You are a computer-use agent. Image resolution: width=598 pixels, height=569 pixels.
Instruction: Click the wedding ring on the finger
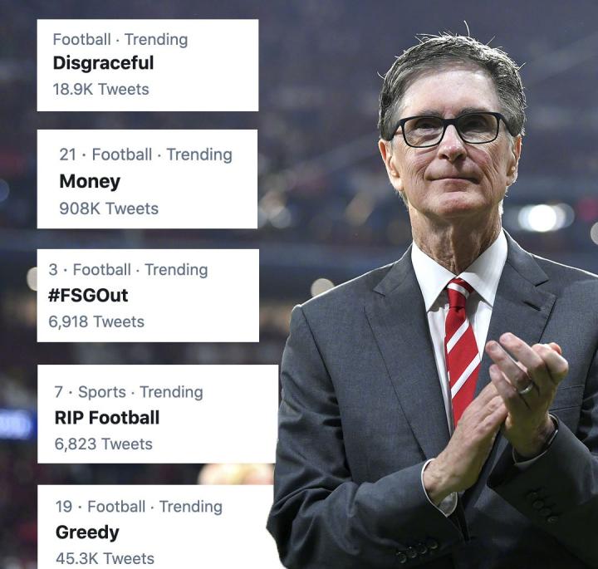[x=526, y=389]
